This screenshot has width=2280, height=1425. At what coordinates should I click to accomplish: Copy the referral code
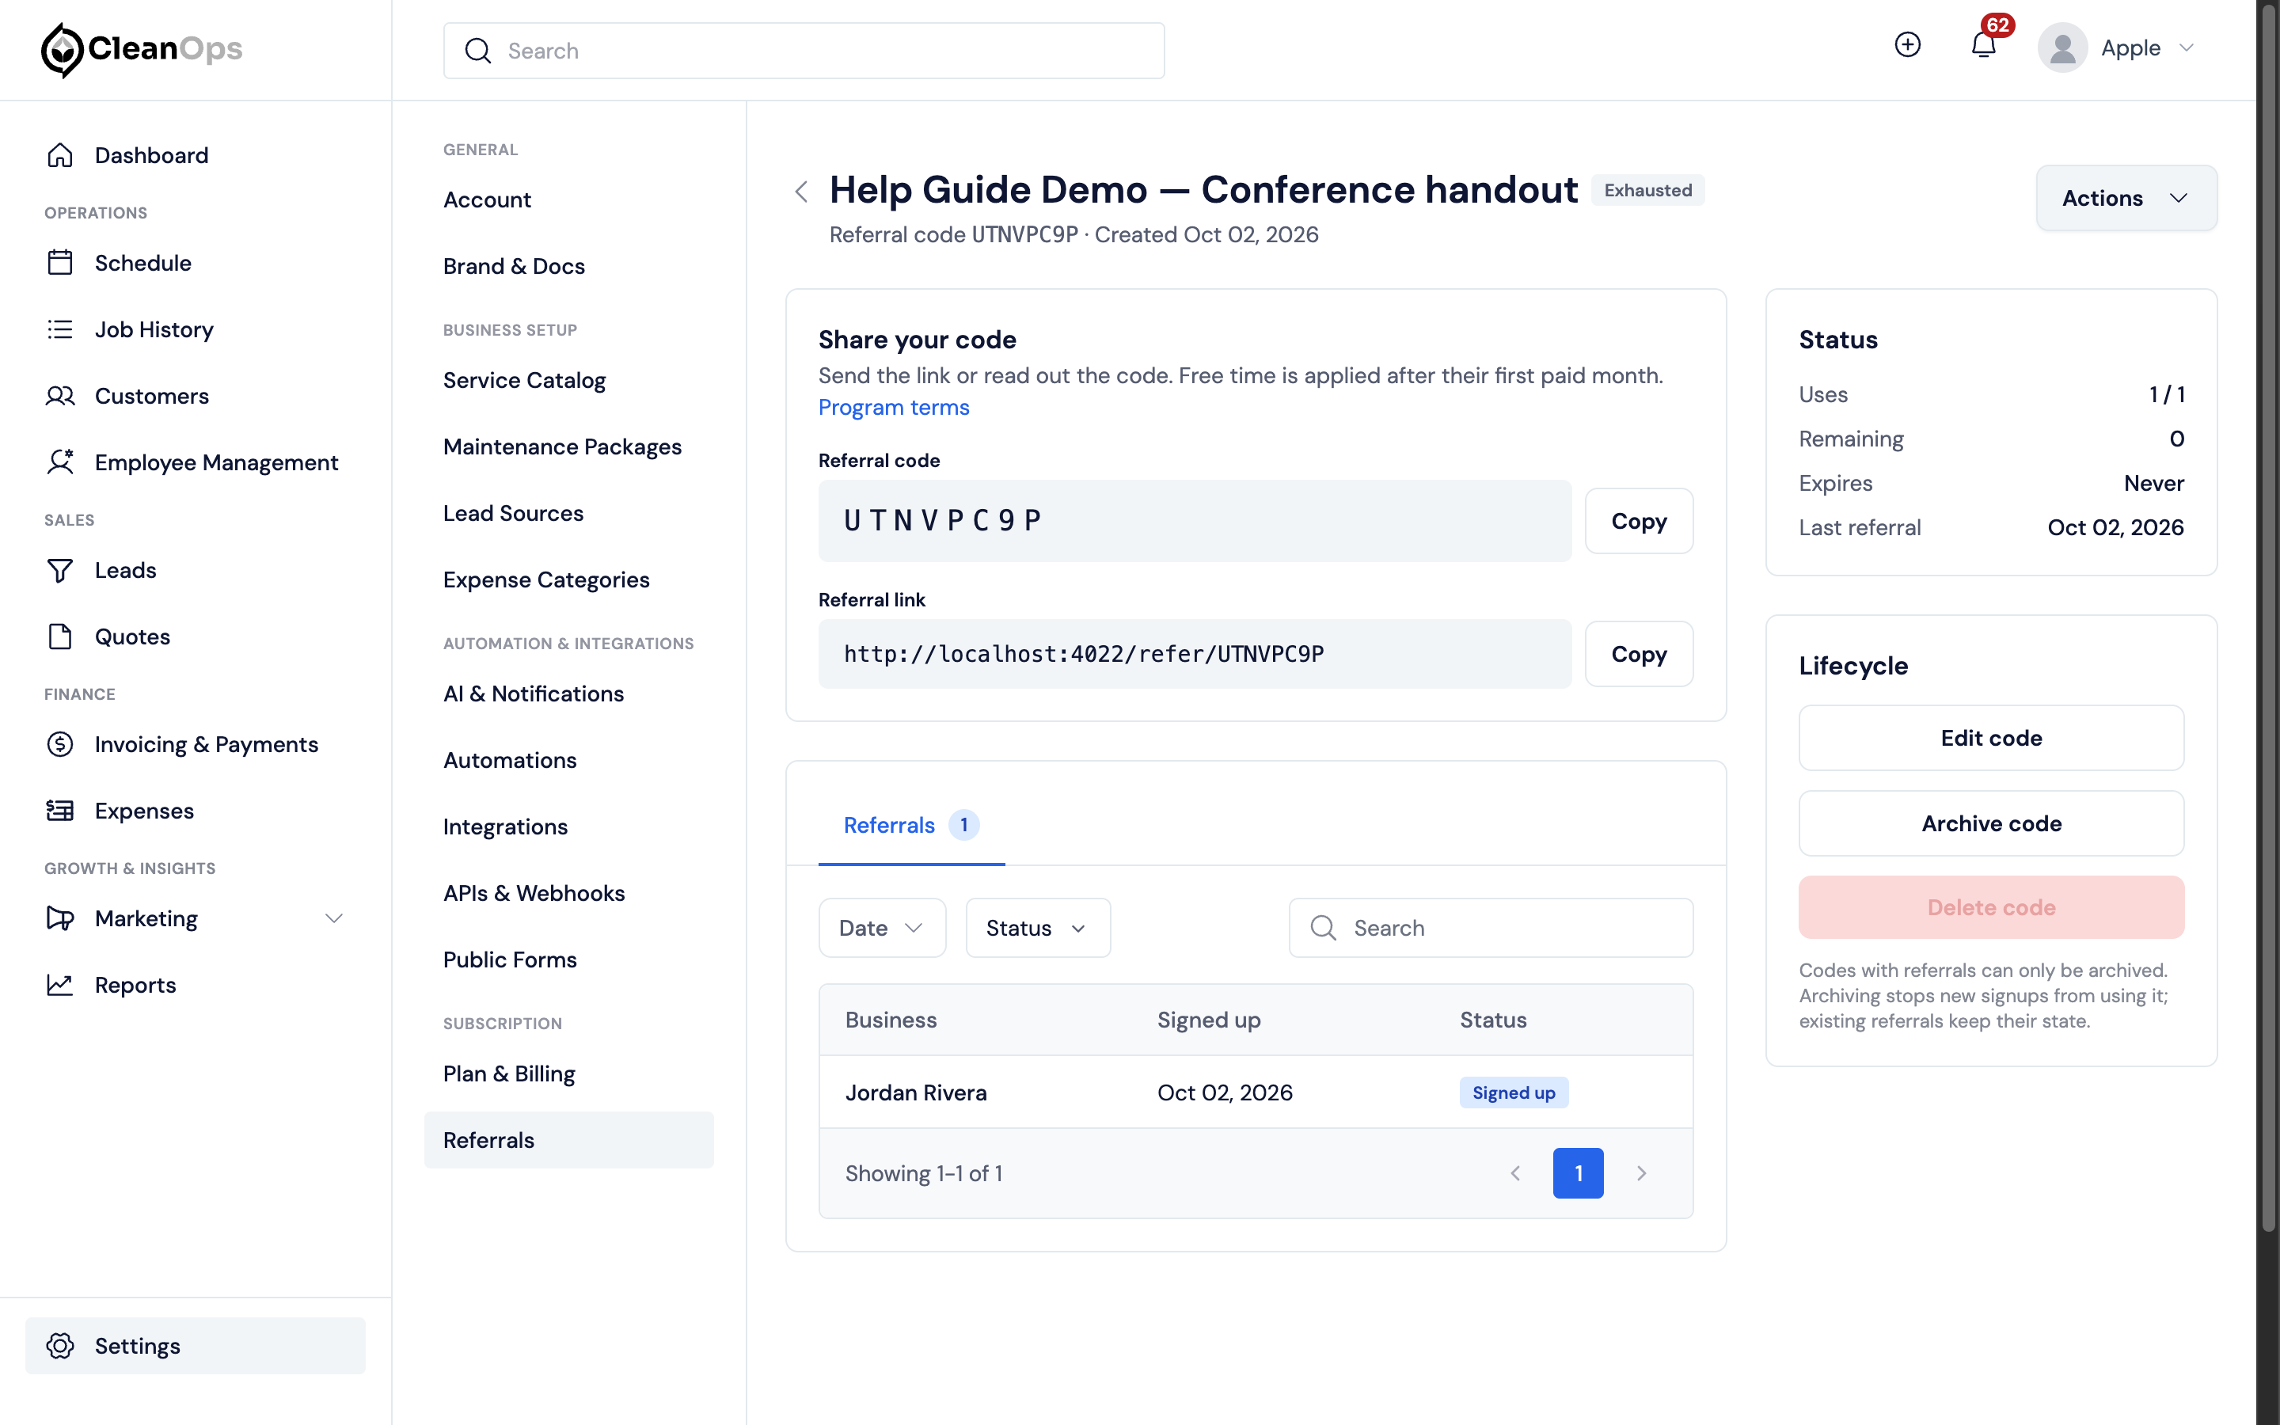coord(1639,520)
